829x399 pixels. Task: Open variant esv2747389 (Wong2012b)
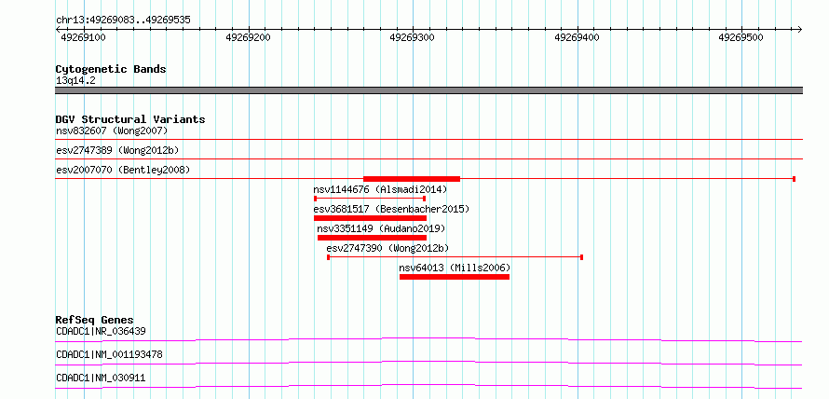[x=117, y=151]
